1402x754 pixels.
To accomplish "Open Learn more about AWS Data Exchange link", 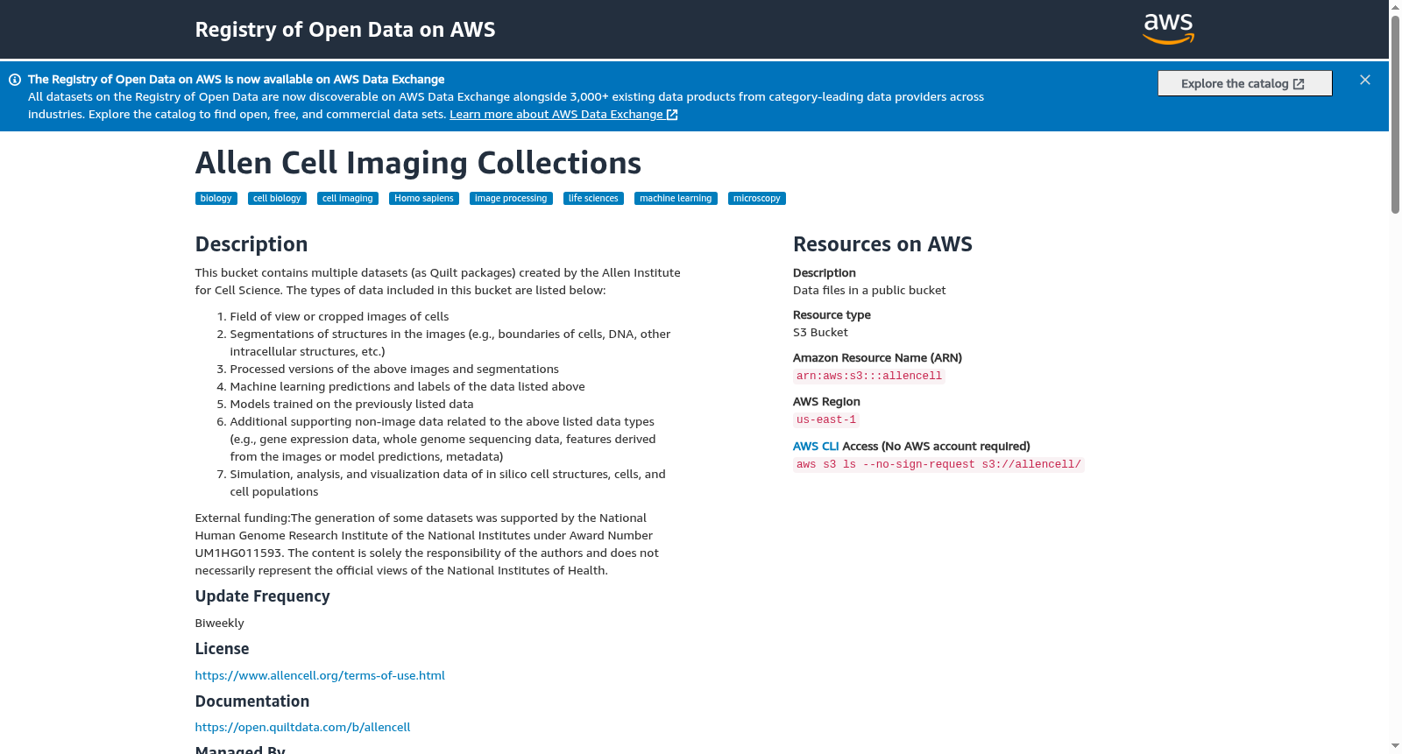I will tap(563, 115).
